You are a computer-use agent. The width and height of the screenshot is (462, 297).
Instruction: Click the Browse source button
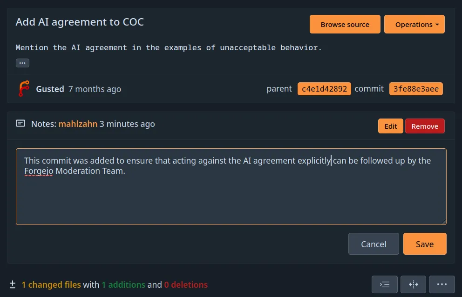coord(345,24)
